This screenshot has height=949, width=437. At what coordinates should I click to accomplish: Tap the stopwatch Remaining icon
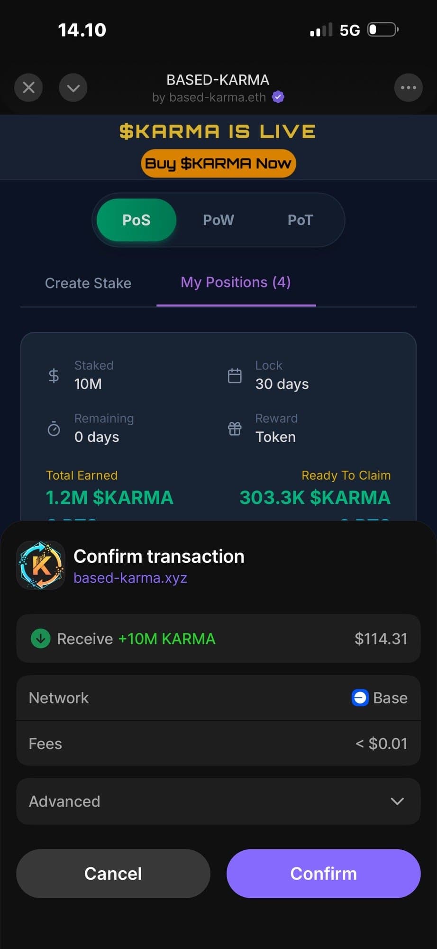(54, 429)
